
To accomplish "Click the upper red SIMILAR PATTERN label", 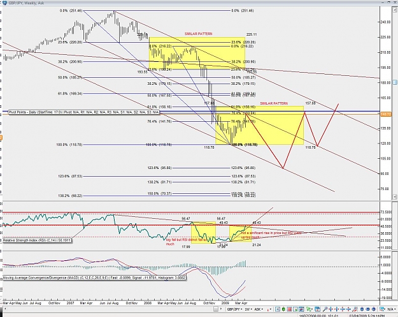I will pyautogui.click(x=198, y=34).
